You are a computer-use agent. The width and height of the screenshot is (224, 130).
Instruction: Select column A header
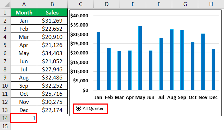pos(24,4)
